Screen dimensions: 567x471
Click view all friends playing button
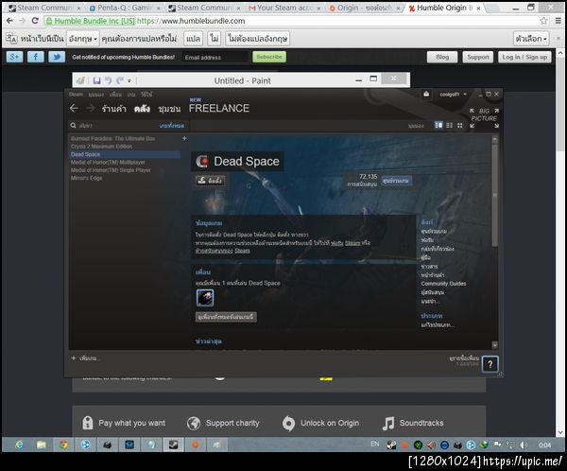tap(226, 317)
